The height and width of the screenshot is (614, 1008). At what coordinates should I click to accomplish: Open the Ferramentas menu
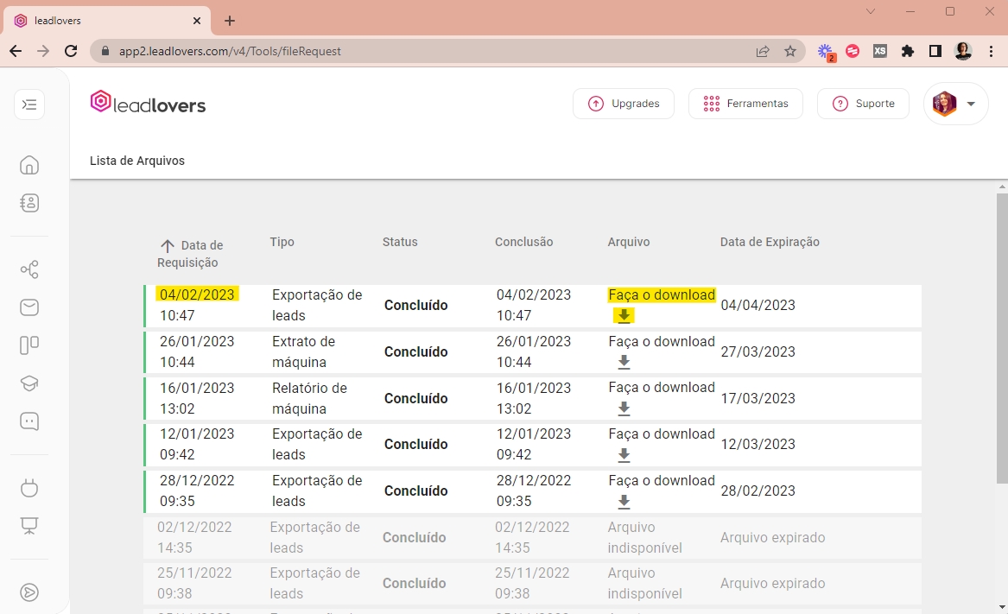[745, 104]
